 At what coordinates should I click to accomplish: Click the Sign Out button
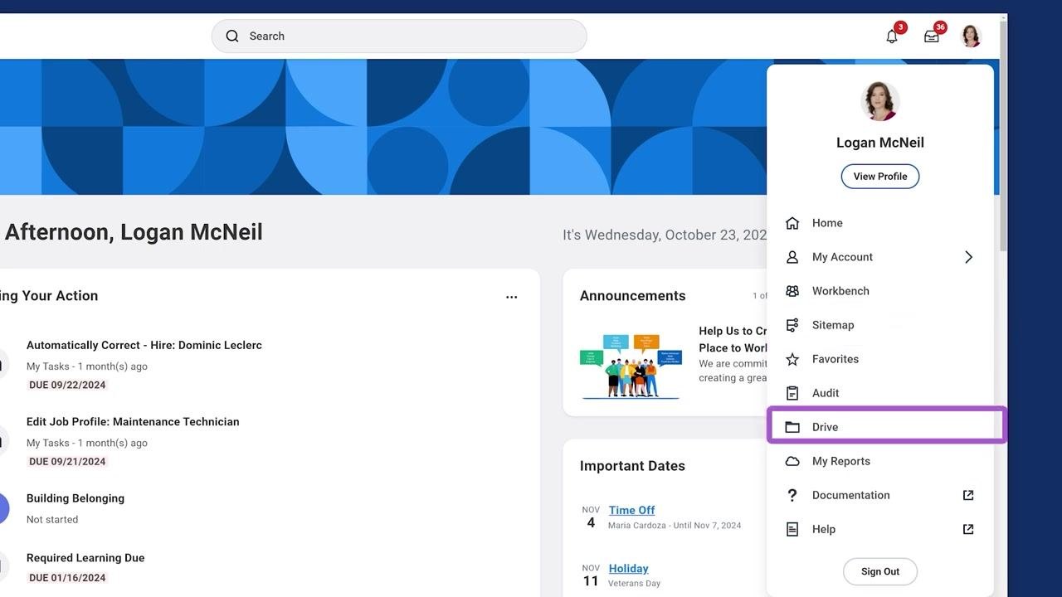coord(880,571)
